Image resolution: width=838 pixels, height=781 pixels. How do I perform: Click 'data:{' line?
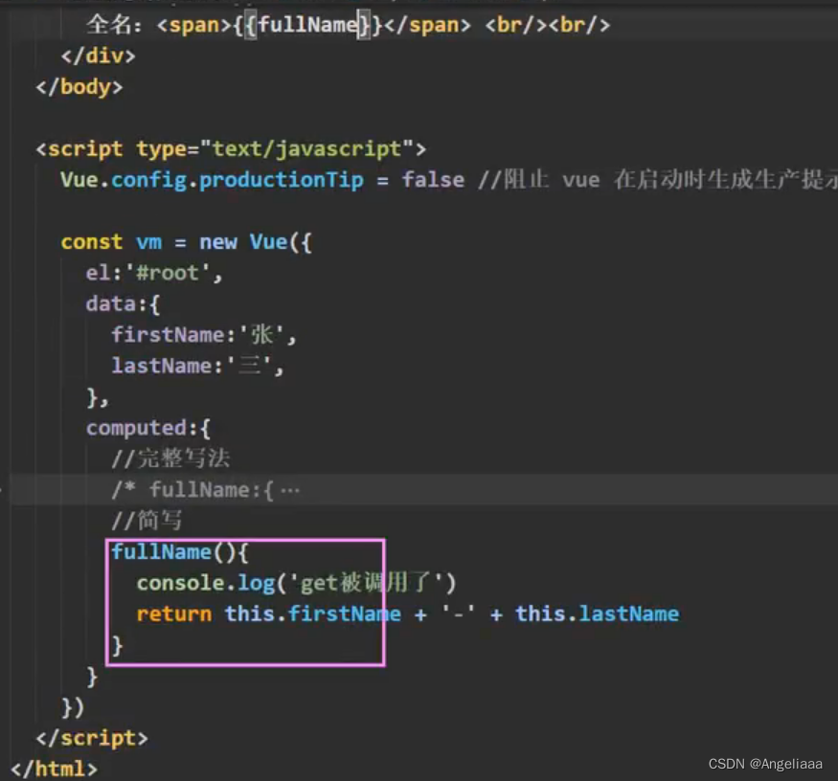[123, 304]
